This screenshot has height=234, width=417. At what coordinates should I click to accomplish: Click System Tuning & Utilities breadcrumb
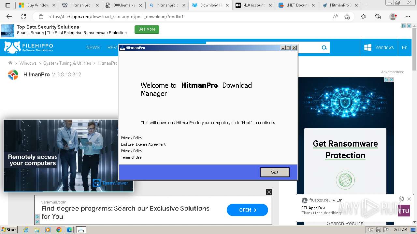point(67,63)
